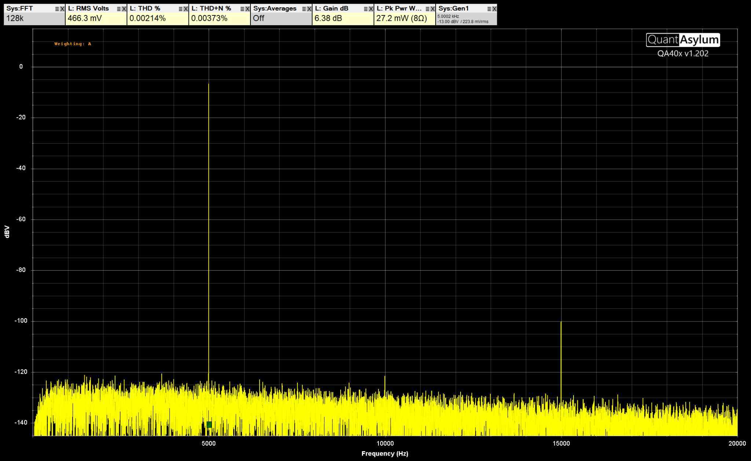Open the menu icon on the Sys:Gen1 tile
The width and height of the screenshot is (751, 461).
coord(489,9)
